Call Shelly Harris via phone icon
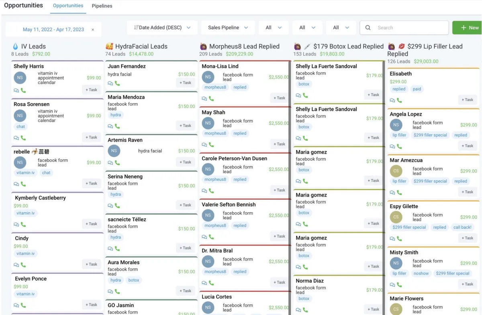Image resolution: width=482 pixels, height=315 pixels. click(23, 91)
